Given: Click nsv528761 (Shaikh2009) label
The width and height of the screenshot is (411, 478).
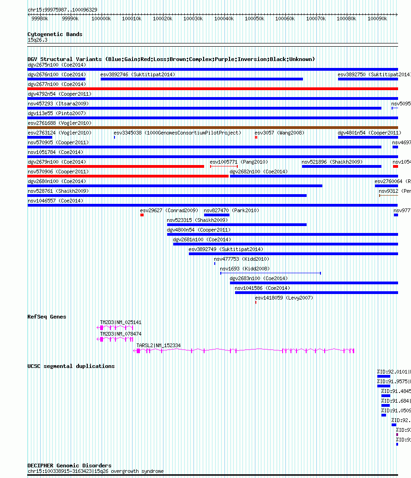Looking at the screenshot, I should point(58,191).
